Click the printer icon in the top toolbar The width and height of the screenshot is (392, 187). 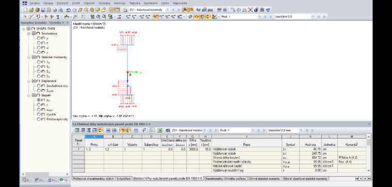point(55,10)
